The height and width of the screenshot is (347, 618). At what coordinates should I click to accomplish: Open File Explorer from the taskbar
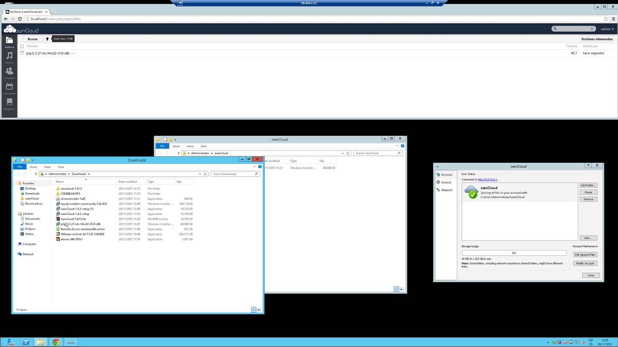click(41, 343)
